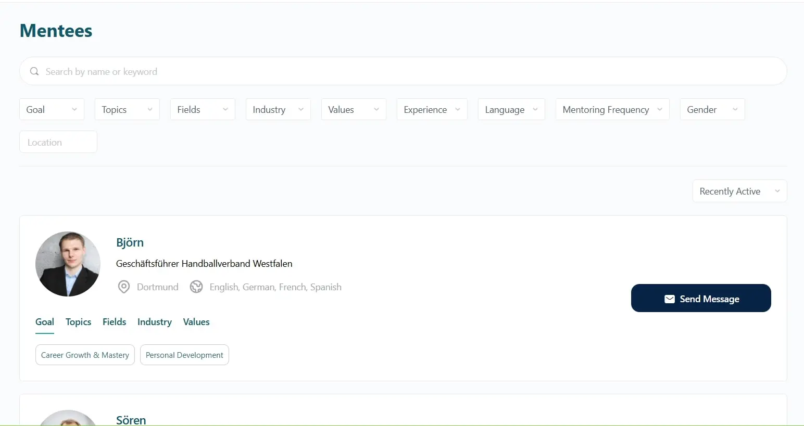This screenshot has width=804, height=426.
Task: Send a message to Björn
Action: coord(701,298)
